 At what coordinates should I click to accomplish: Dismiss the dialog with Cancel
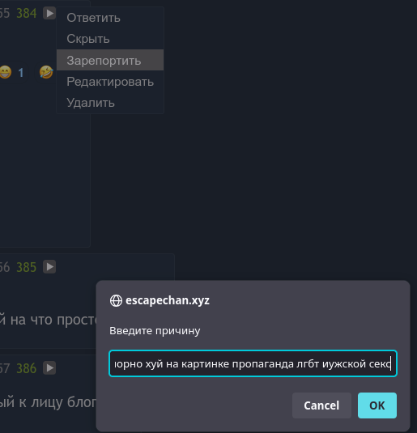pyautogui.click(x=321, y=405)
